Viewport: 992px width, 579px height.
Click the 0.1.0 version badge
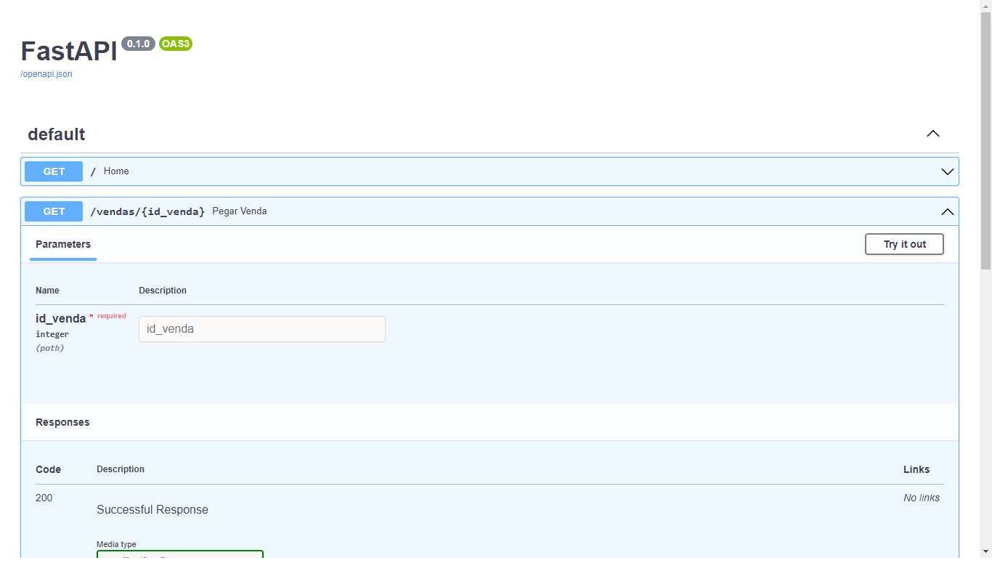click(138, 44)
